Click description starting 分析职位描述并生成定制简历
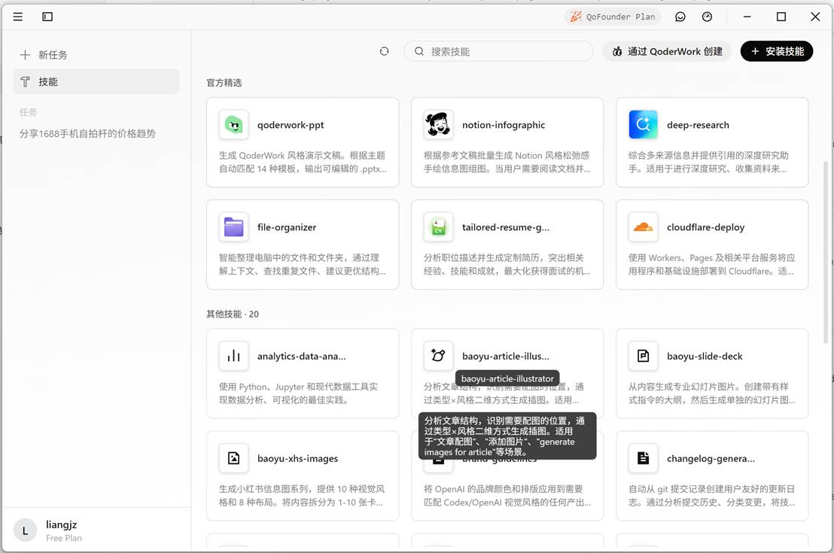The image size is (834, 553). point(507,264)
